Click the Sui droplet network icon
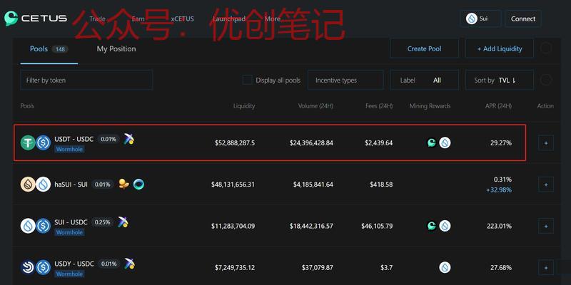The width and height of the screenshot is (571, 285). [x=472, y=19]
